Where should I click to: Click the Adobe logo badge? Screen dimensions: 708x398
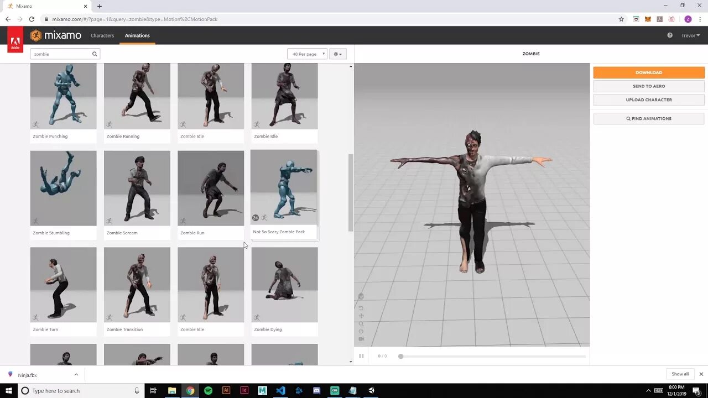[x=15, y=40]
